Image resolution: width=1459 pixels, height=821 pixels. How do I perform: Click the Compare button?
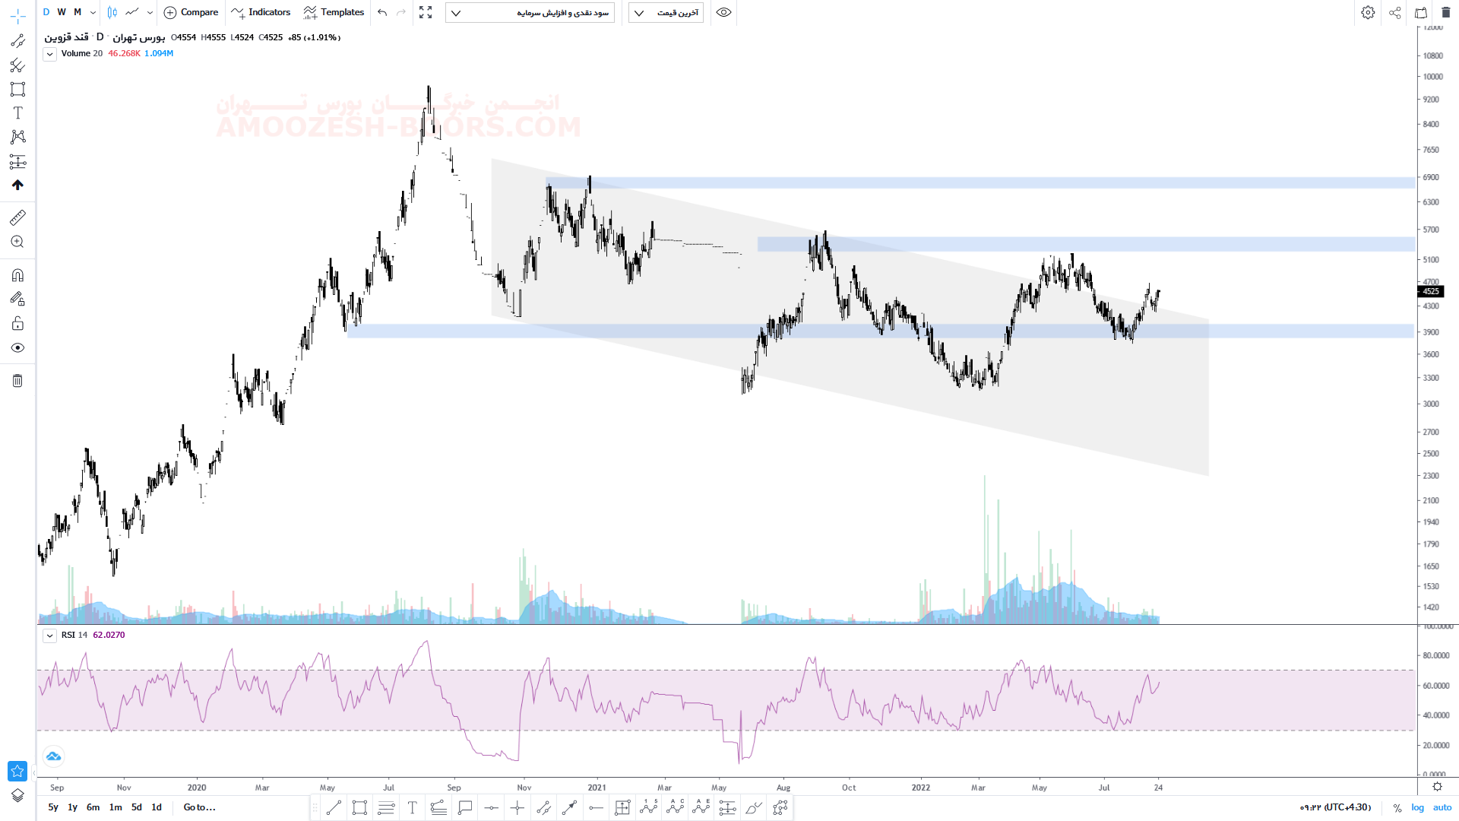[x=191, y=12]
